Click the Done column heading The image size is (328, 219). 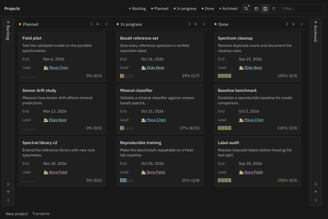point(223,24)
